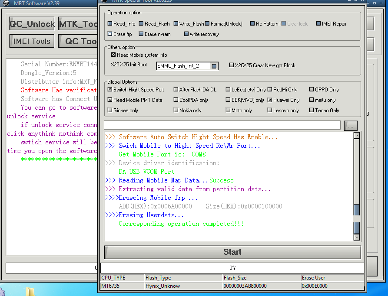Select LeEco(letv) Only checkbox
Image resolution: width=388 pixels, height=296 pixels.
228,89
